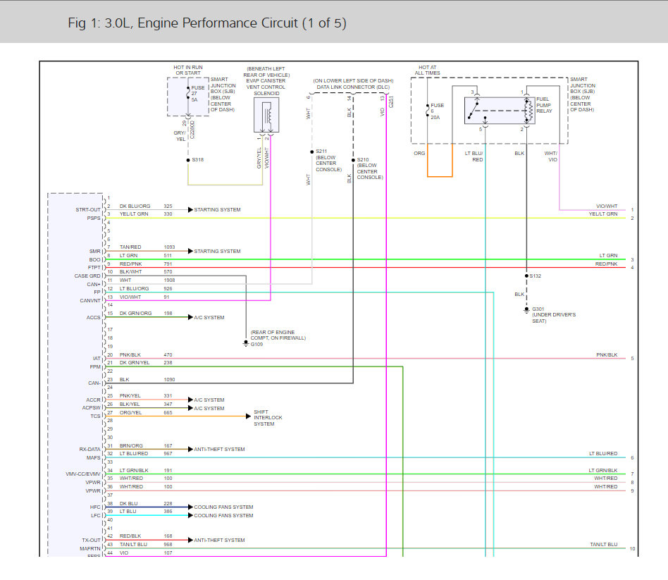Select the STARTING SYSTEM arrow on pin 2
Image resolution: width=668 pixels, height=580 pixels.
[x=189, y=209]
